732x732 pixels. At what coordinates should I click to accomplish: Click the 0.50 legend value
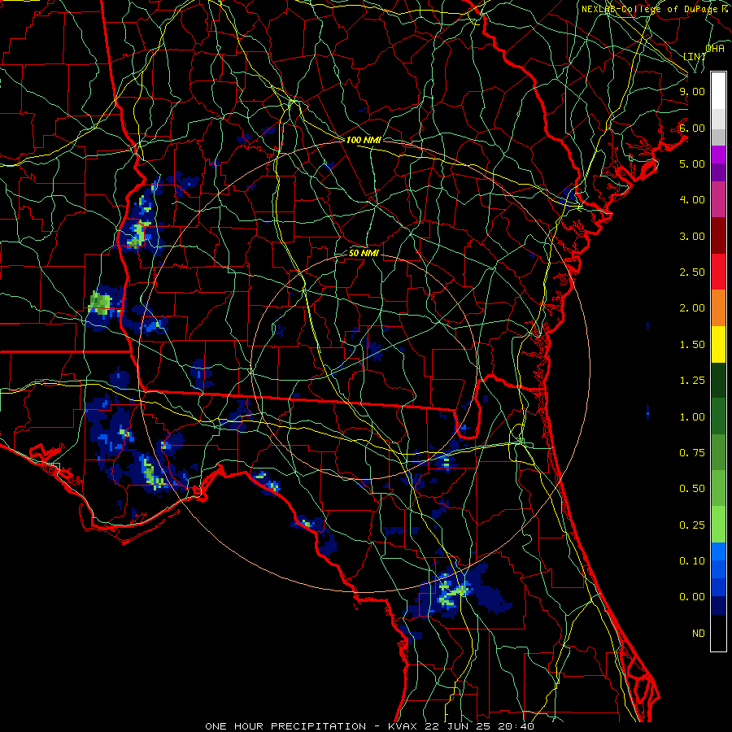692,489
